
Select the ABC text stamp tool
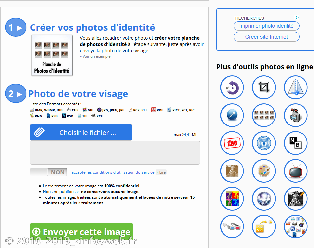click(x=232, y=143)
